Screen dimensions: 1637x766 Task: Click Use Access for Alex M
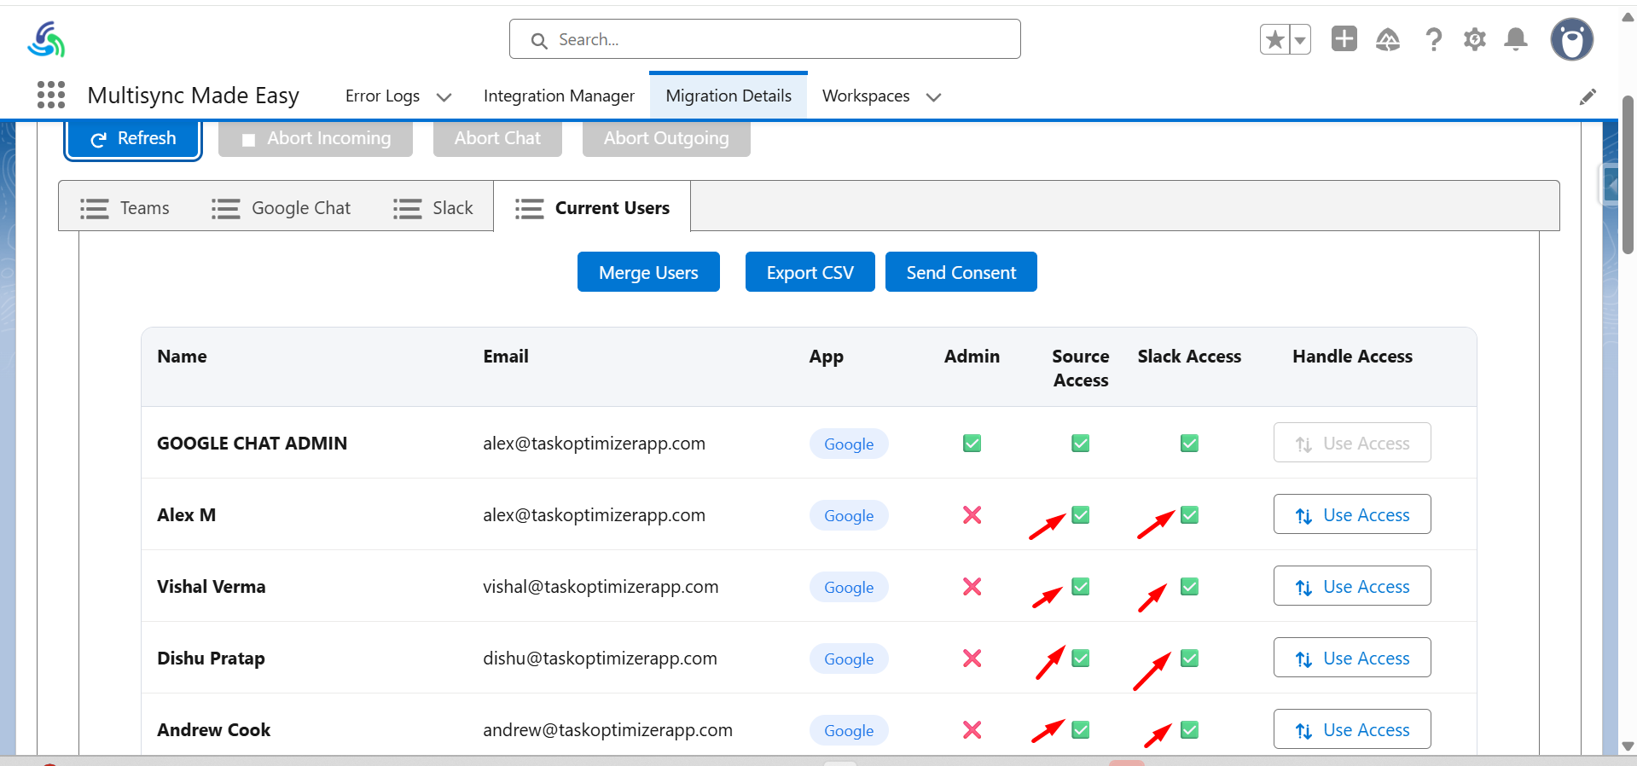[1352, 514]
